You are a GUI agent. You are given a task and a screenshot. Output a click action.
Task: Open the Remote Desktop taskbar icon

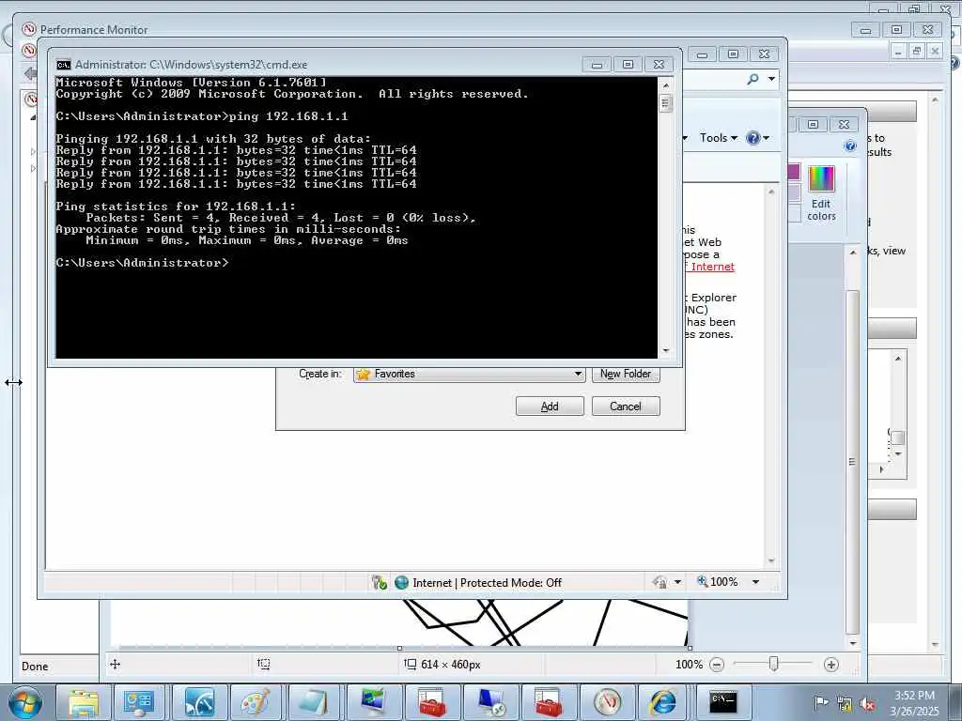[490, 702]
